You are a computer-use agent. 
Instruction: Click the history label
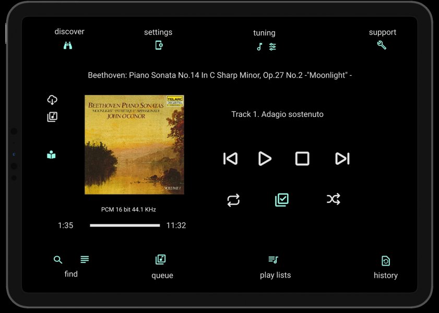tap(386, 275)
